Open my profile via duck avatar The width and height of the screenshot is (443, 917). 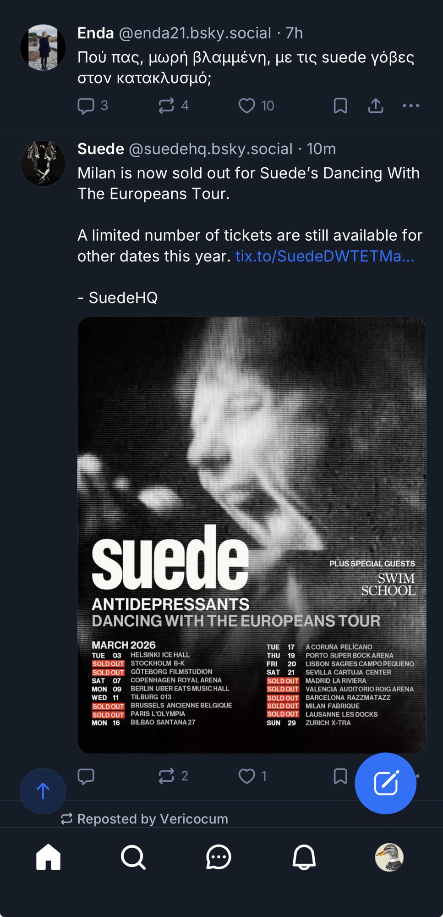click(389, 857)
